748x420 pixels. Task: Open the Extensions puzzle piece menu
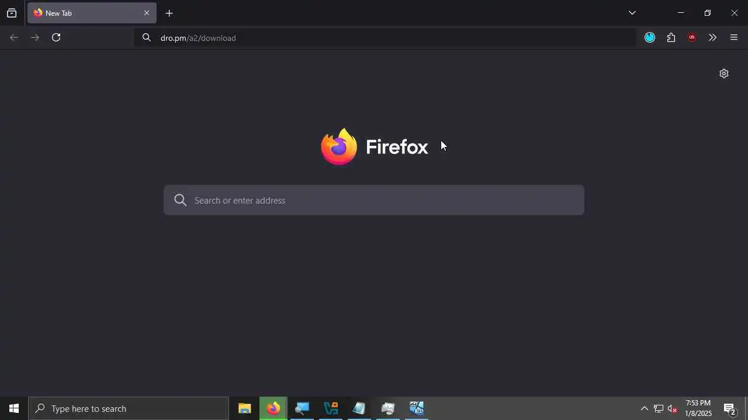pyautogui.click(x=671, y=37)
